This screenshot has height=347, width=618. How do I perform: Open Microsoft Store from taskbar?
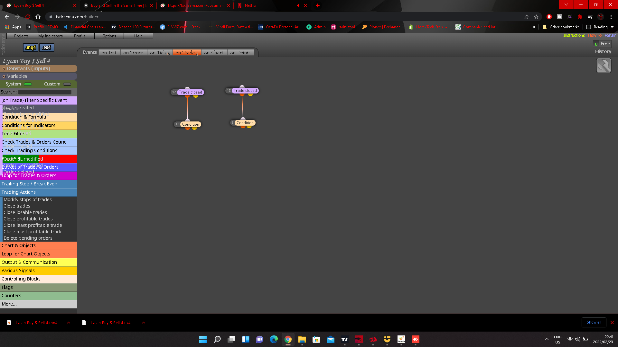(316, 339)
